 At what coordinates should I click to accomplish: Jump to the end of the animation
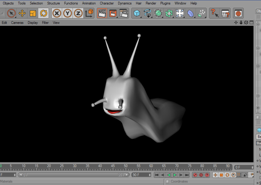click(187, 175)
